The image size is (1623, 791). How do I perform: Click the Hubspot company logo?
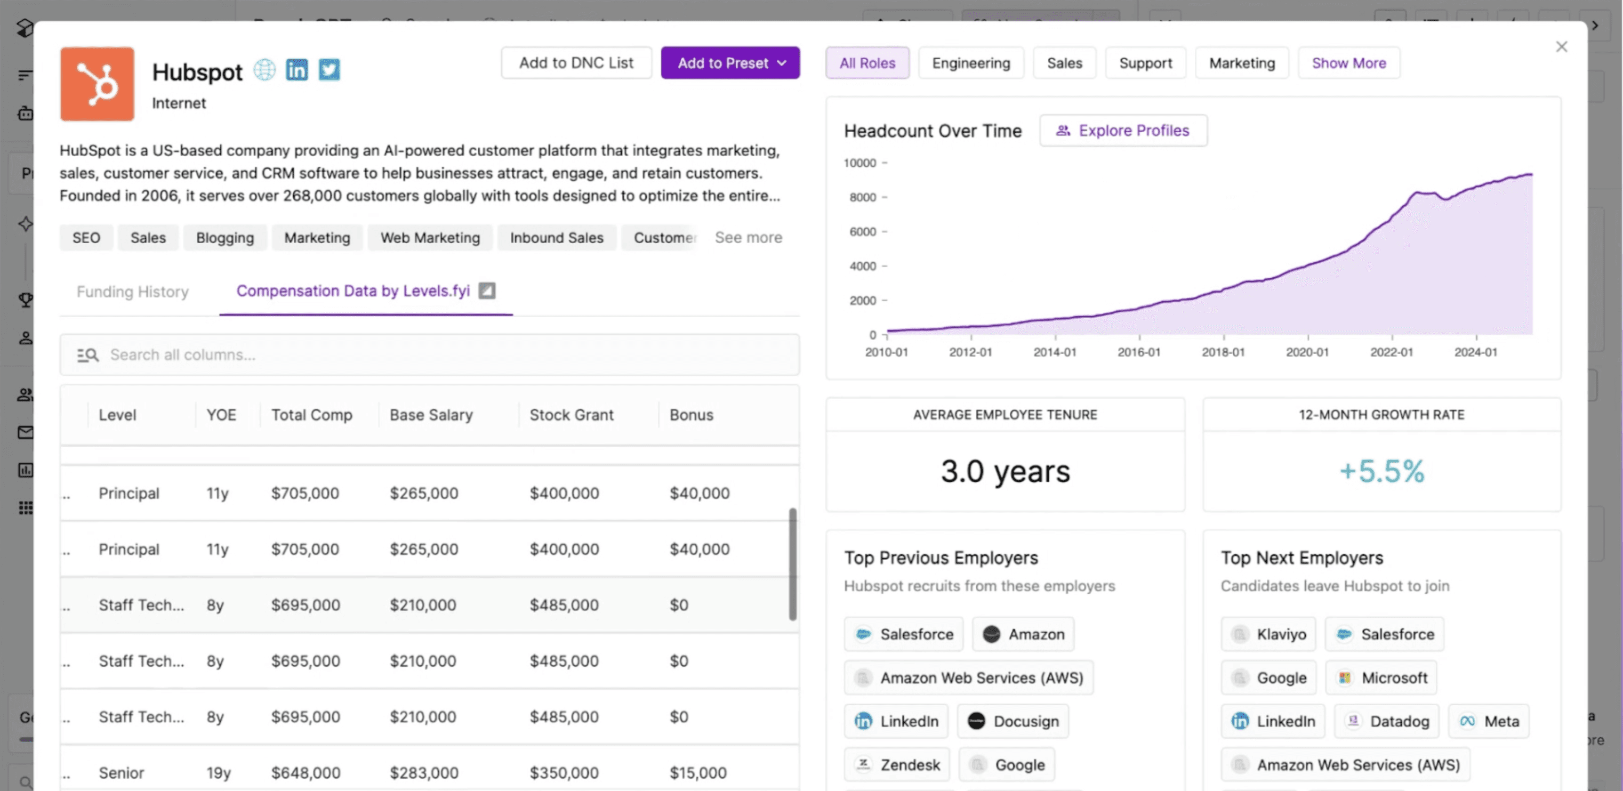tap(97, 84)
